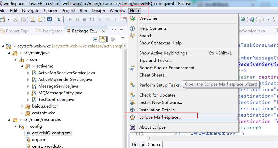Click the next annotation arrow icon

click(262, 19)
